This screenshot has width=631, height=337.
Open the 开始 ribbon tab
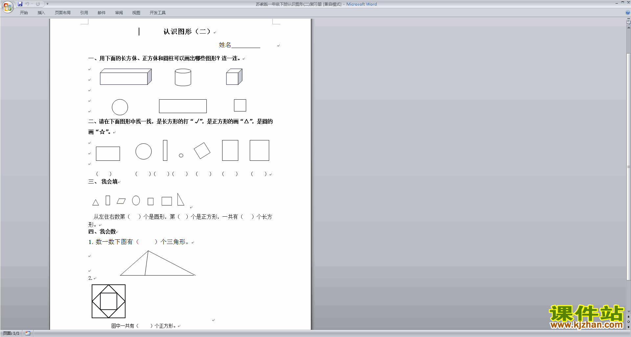(x=24, y=13)
